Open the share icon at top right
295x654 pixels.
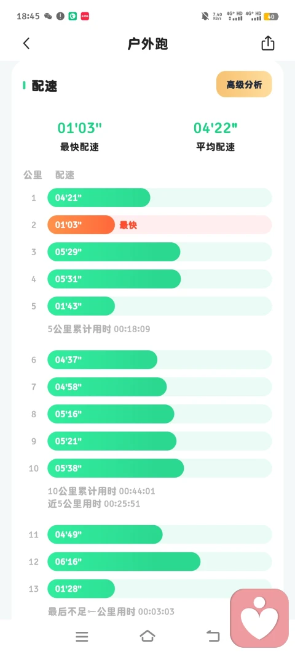click(x=267, y=43)
